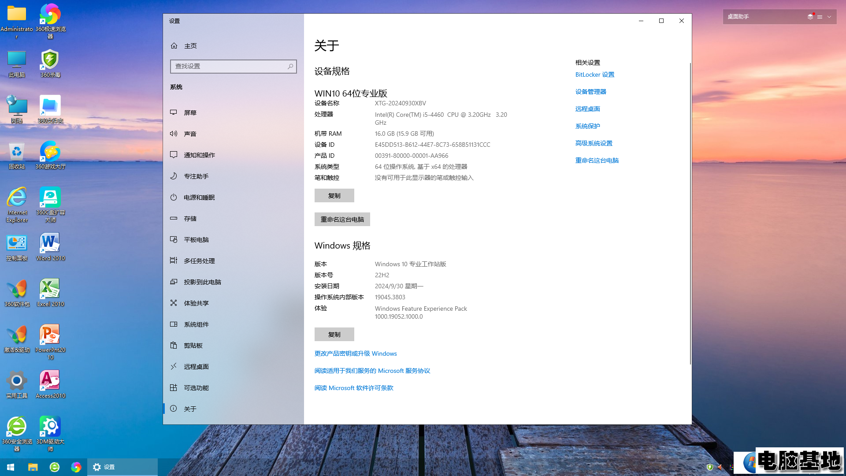Open Access2010 desktop shortcut
The height and width of the screenshot is (476, 846).
point(50,385)
